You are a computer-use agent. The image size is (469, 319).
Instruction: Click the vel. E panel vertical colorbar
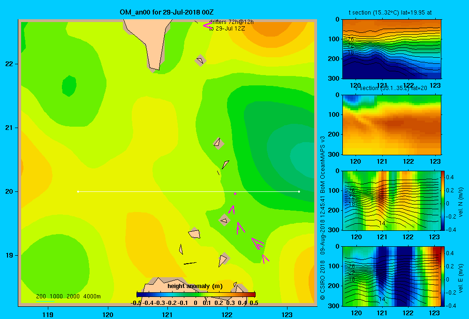point(443,276)
